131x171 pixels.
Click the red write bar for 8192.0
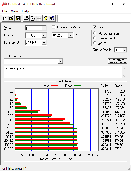(46, 148)
